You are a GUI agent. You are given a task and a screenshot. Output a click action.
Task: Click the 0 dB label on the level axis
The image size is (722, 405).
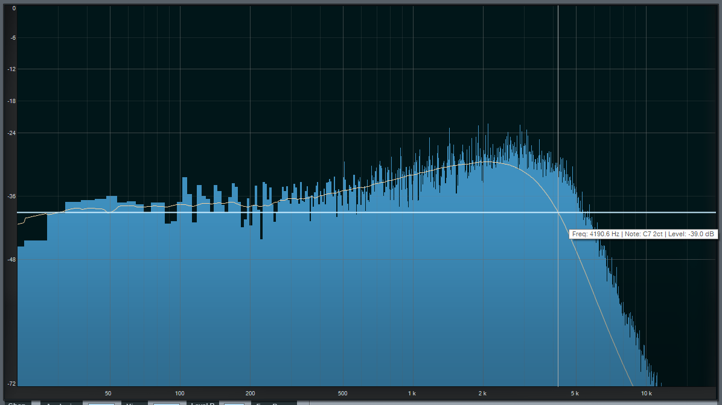point(14,8)
